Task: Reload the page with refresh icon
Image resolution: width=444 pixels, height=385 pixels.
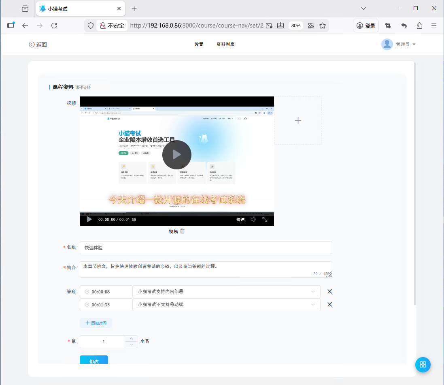Action: pyautogui.click(x=54, y=26)
